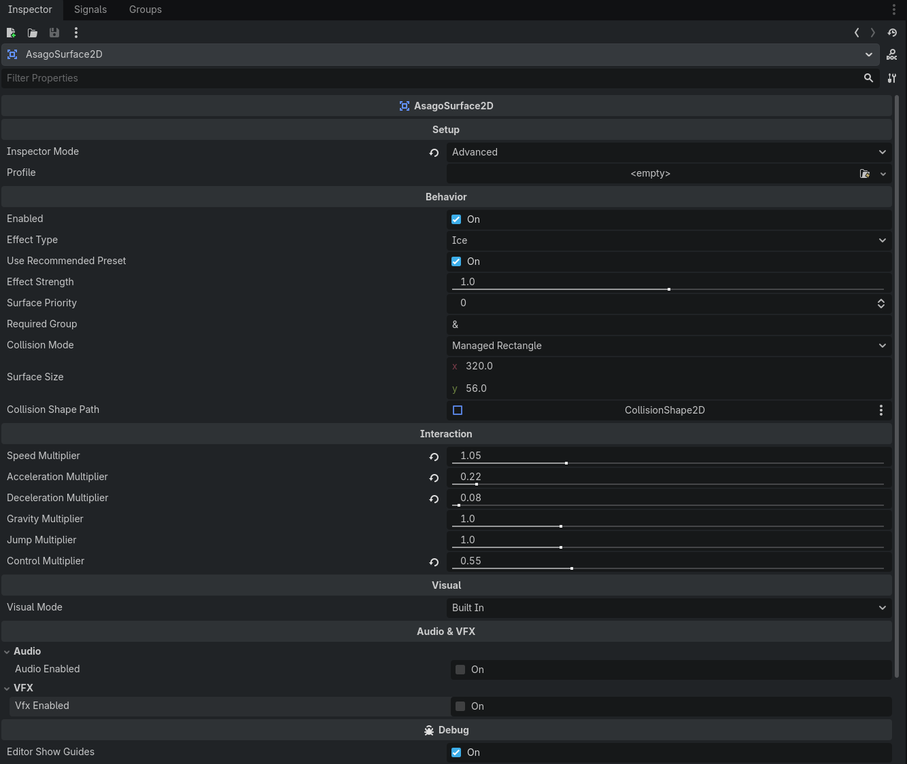Click the Control Multiplier slider value
Screen dimensions: 907x764
pyautogui.click(x=470, y=561)
